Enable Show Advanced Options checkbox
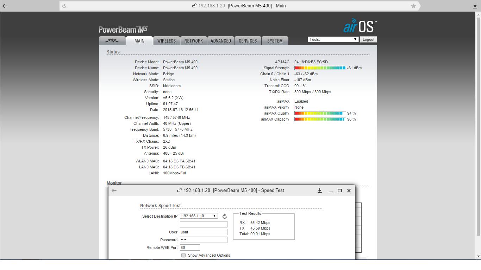The image size is (481, 270). pos(183,255)
